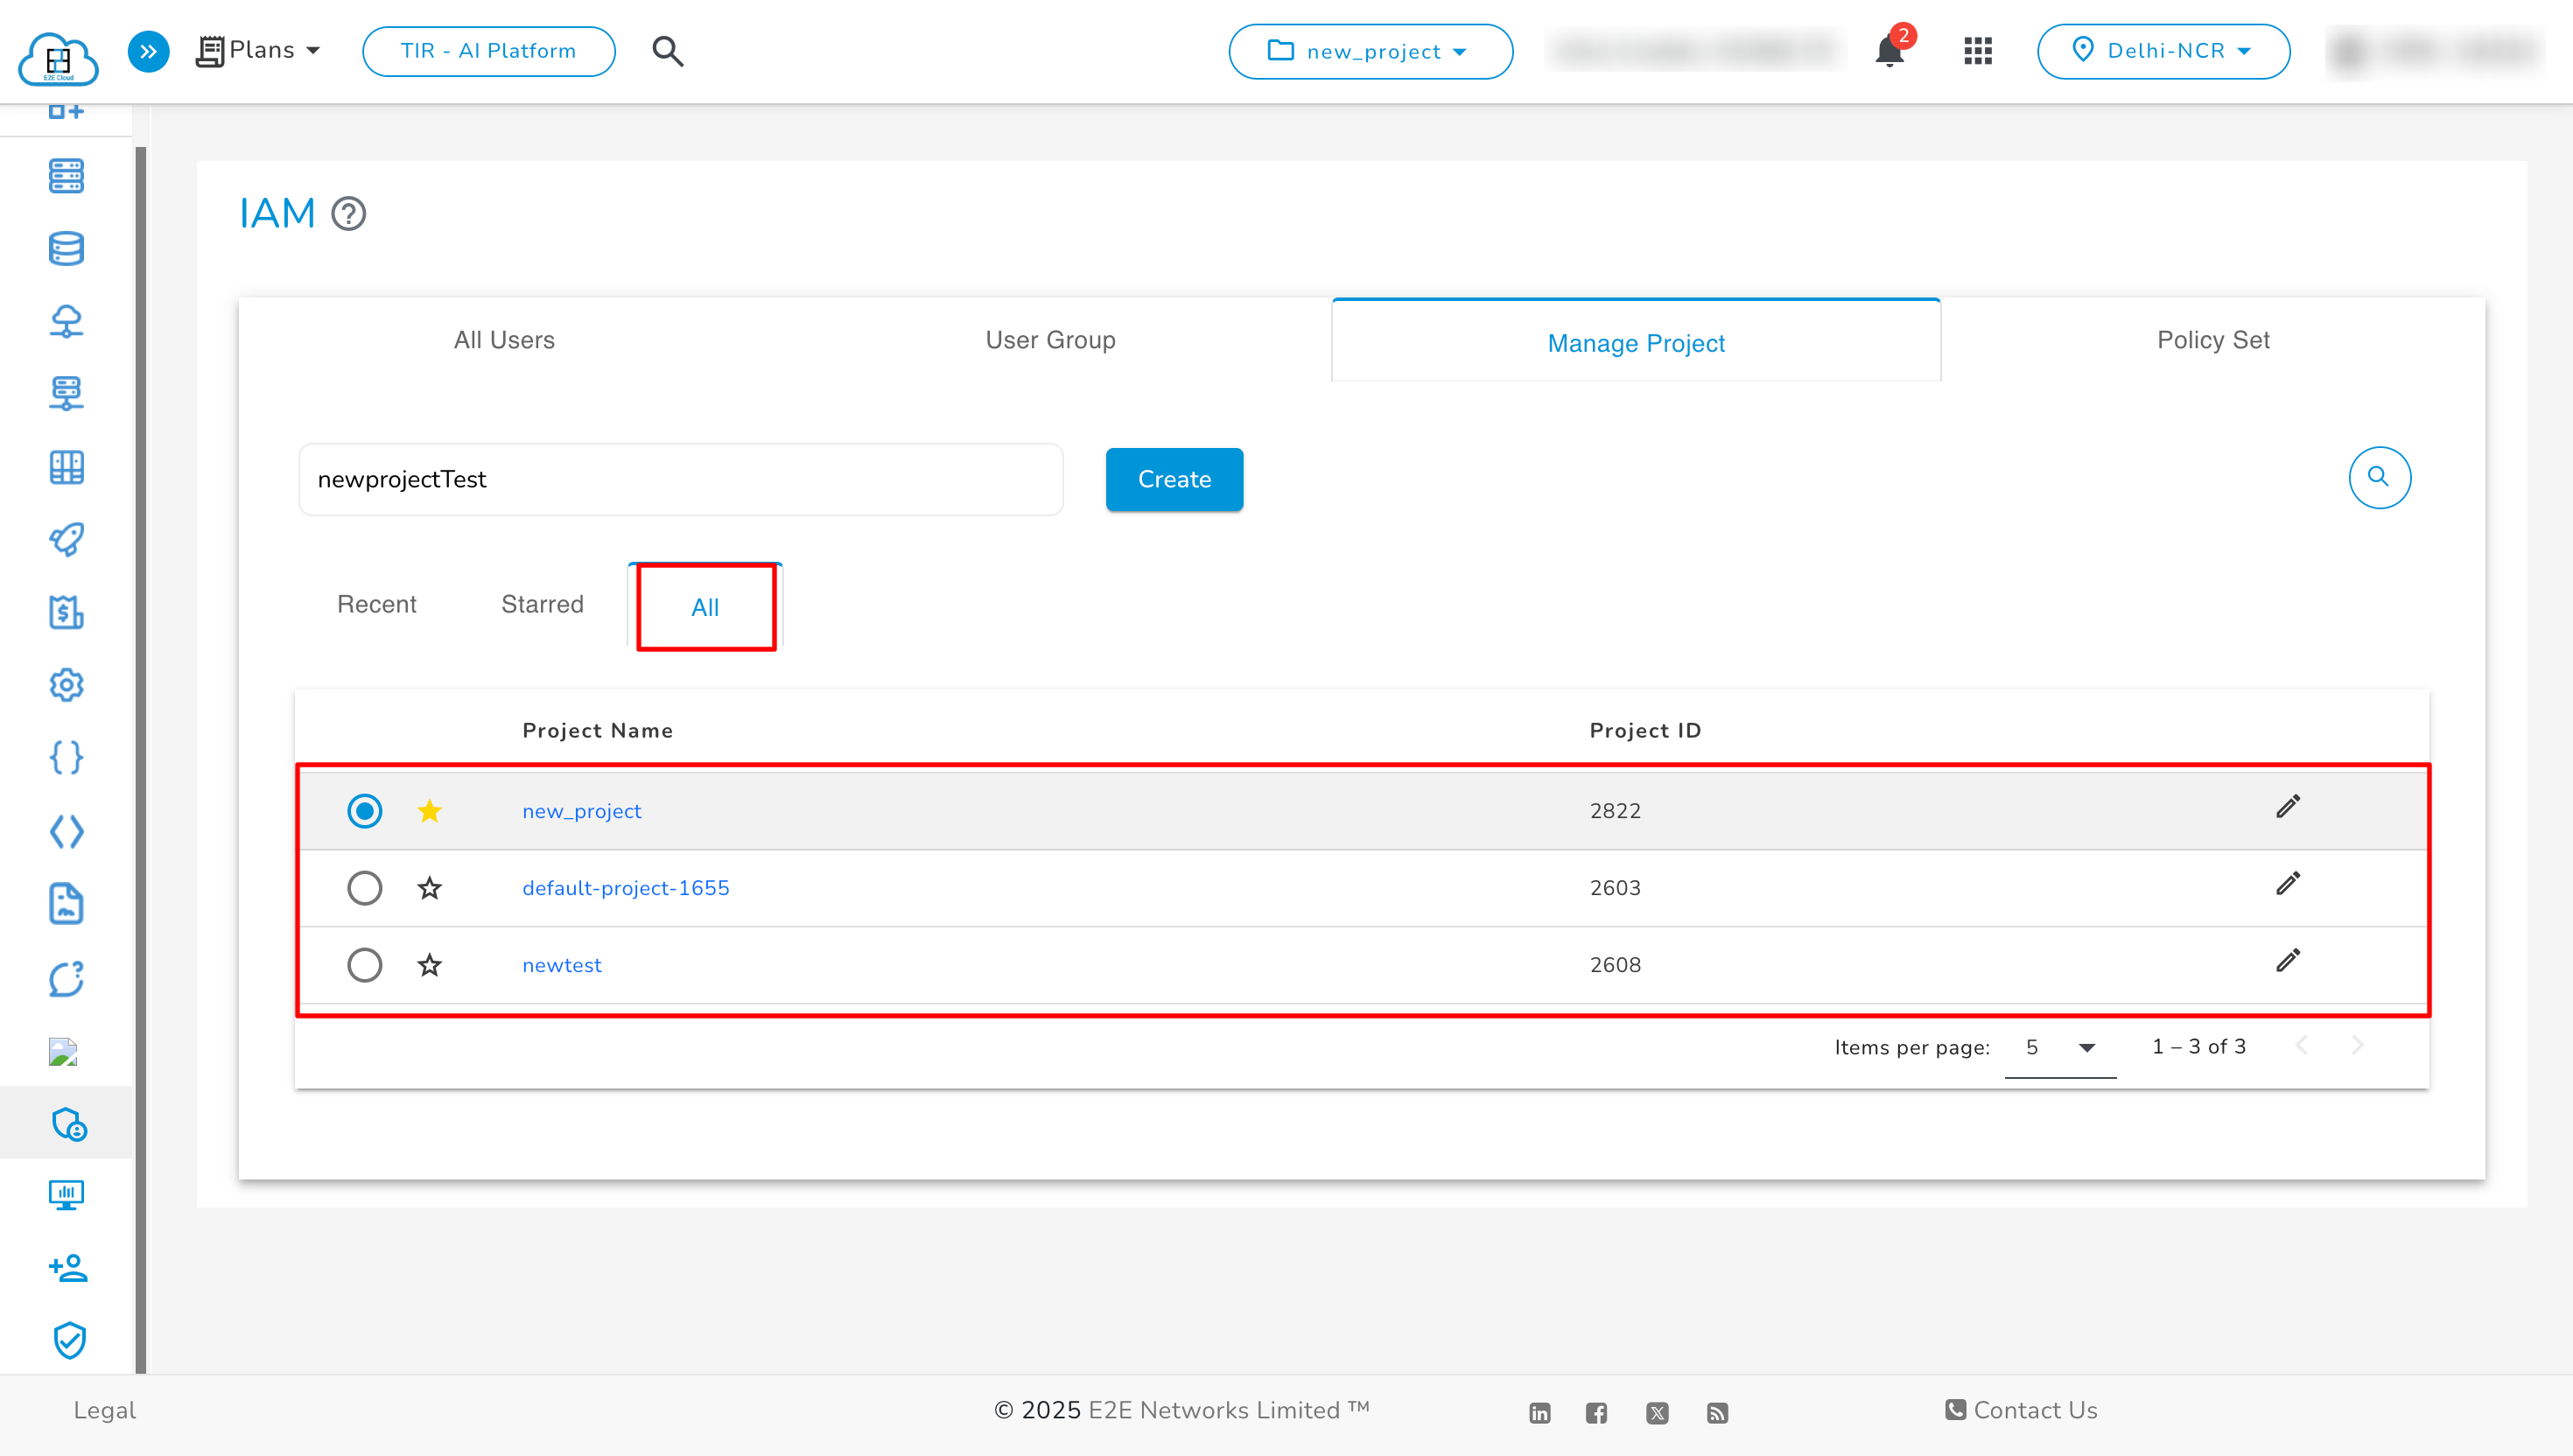Star the default-project-1655 project
This screenshot has height=1456, width=2573.
[429, 887]
